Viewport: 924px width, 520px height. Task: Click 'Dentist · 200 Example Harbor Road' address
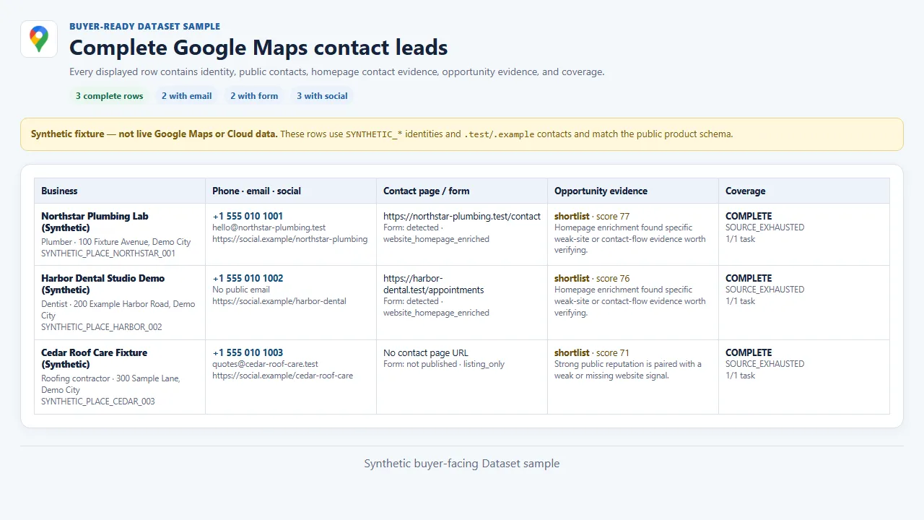click(118, 310)
